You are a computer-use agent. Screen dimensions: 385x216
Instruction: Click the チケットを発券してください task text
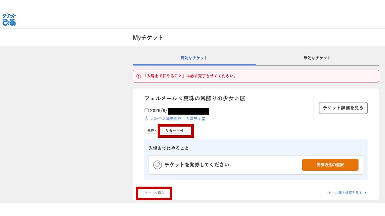point(197,165)
